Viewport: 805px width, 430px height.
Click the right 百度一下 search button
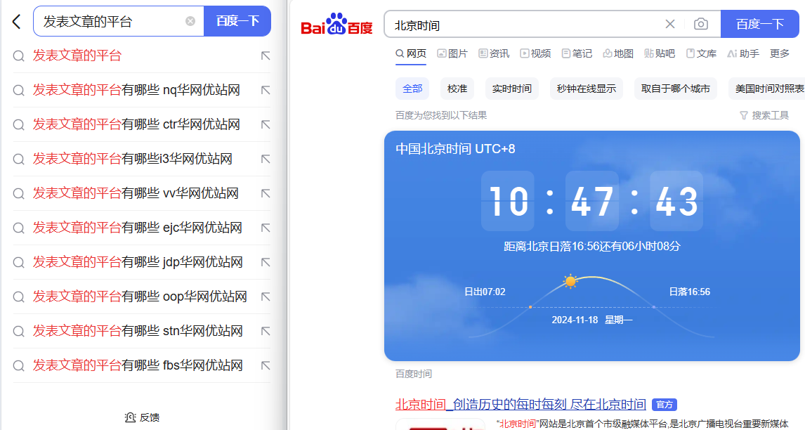coord(760,24)
